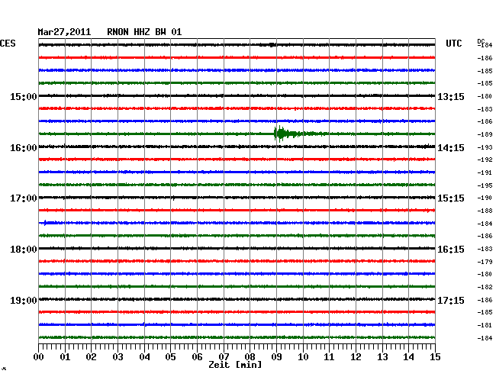The image size is (496, 377).
Task: Select the DC offset value "-181"
Action: (x=485, y=325)
